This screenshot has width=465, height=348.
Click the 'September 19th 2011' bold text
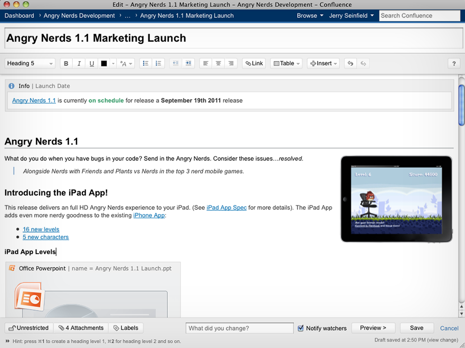click(x=191, y=100)
